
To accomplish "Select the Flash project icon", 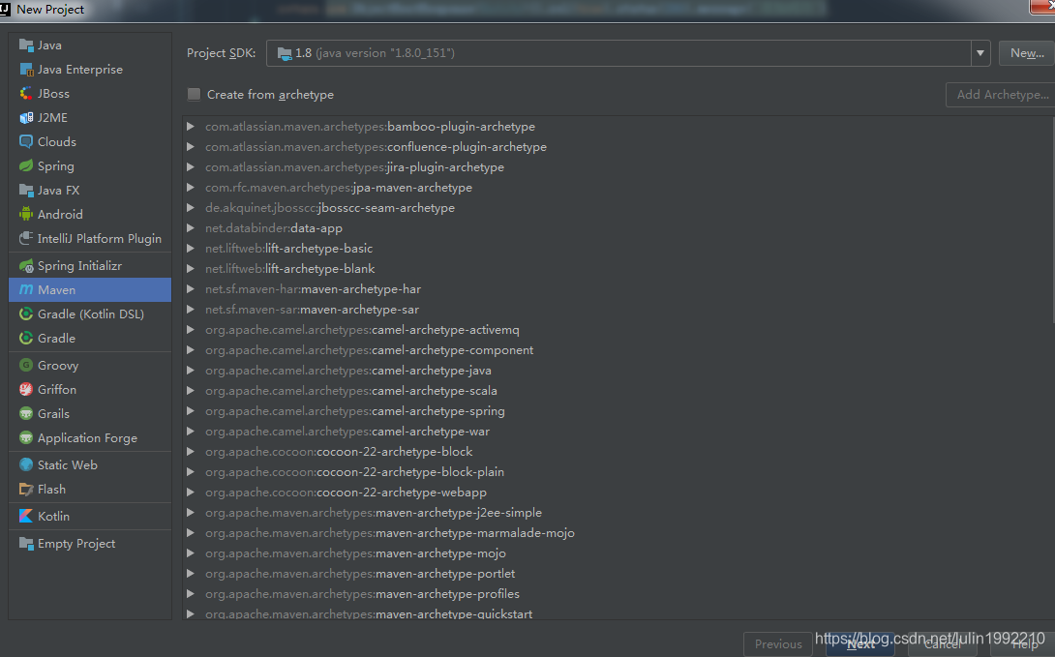I will 26,489.
